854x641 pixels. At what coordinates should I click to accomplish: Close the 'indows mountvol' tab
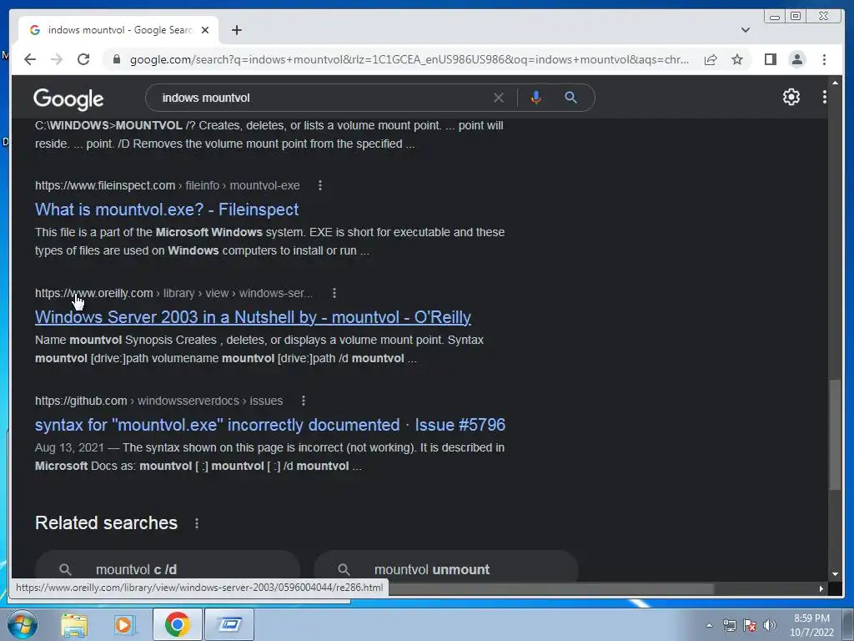[205, 30]
